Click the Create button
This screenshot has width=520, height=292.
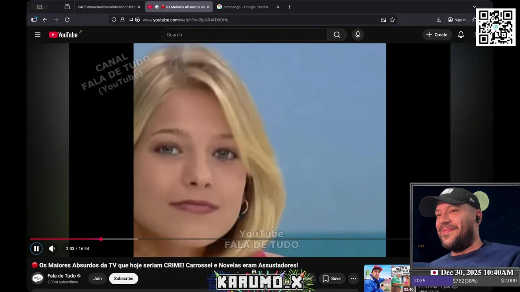(437, 35)
